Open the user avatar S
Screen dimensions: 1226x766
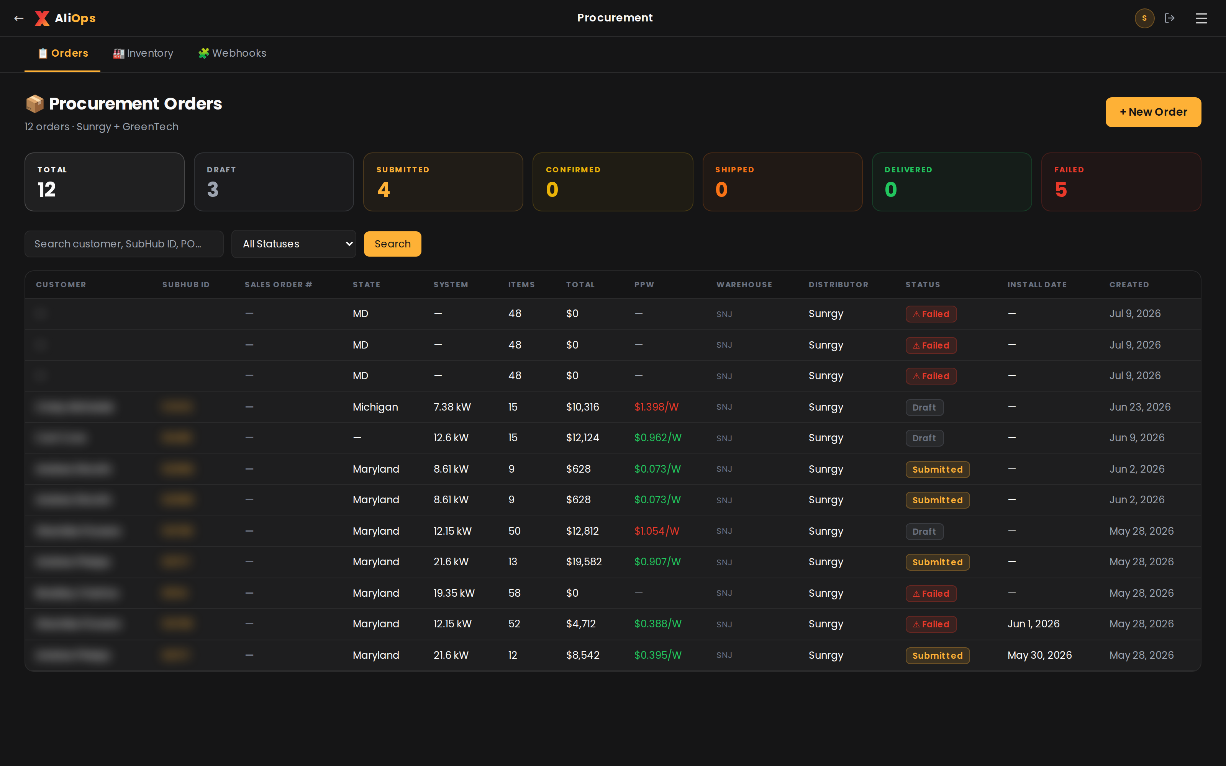tap(1144, 18)
